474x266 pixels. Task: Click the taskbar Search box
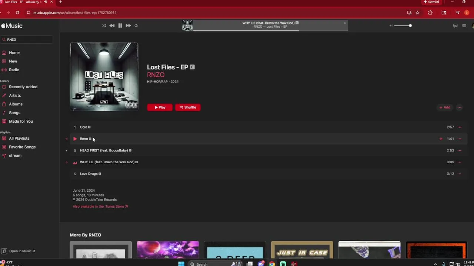(215, 264)
